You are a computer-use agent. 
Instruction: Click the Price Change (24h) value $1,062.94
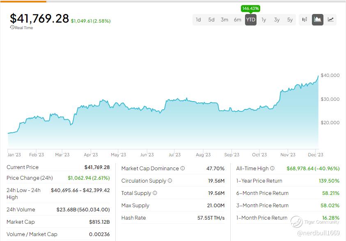tap(89, 178)
